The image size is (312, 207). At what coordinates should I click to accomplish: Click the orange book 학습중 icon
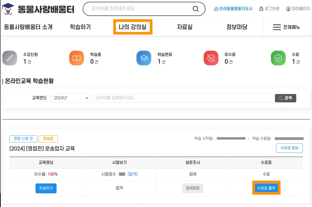tap(77, 58)
